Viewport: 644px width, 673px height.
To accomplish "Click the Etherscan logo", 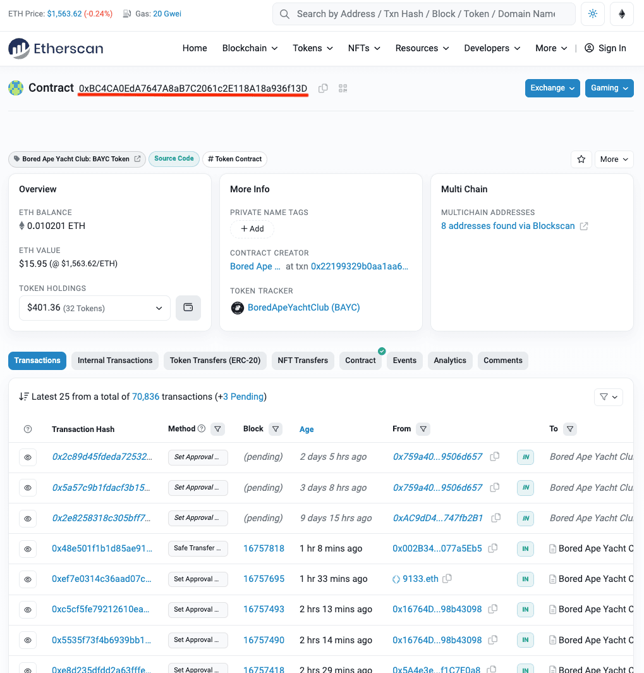I will (56, 49).
